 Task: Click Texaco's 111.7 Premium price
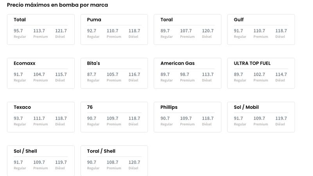click(x=39, y=118)
